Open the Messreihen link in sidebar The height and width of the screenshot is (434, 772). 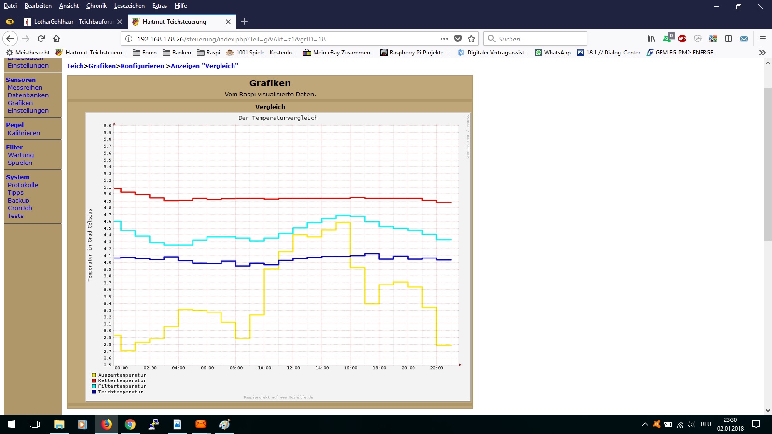click(x=25, y=88)
